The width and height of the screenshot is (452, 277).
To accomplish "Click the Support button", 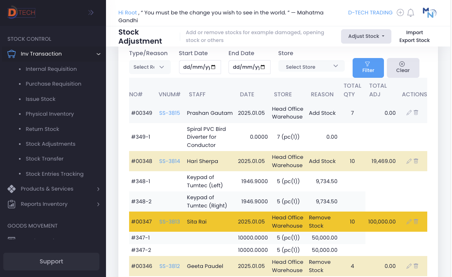I will (51, 261).
